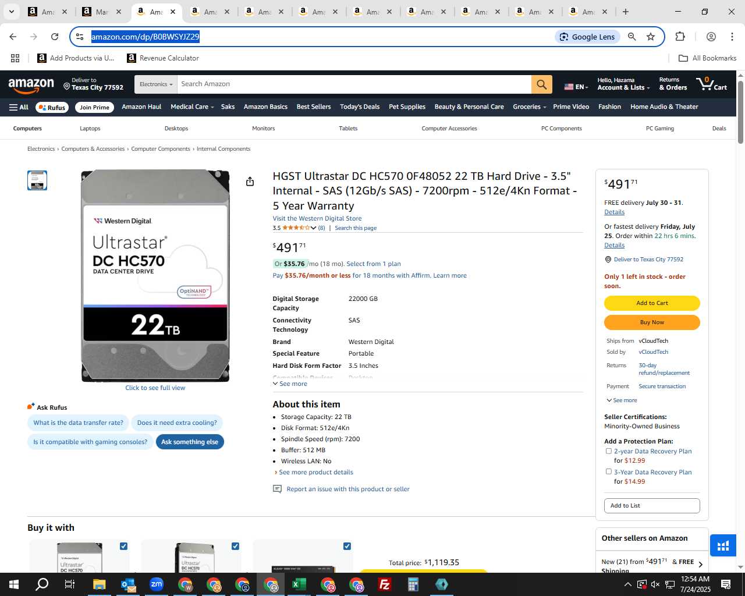The image size is (745, 596).
Task: Bookmark this page with the star icon
Action: coord(651,37)
